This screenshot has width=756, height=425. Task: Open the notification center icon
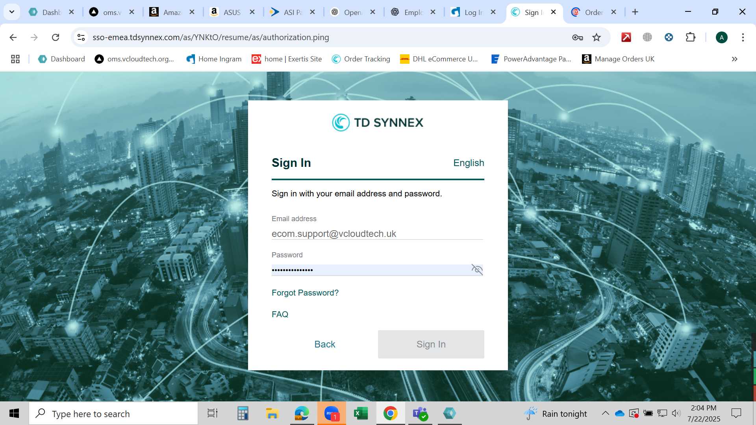coord(736,414)
